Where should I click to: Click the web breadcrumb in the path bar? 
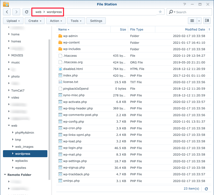click(x=38, y=12)
